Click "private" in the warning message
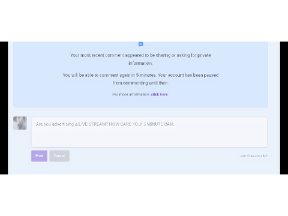This screenshot has width=288, height=216. click(x=204, y=55)
